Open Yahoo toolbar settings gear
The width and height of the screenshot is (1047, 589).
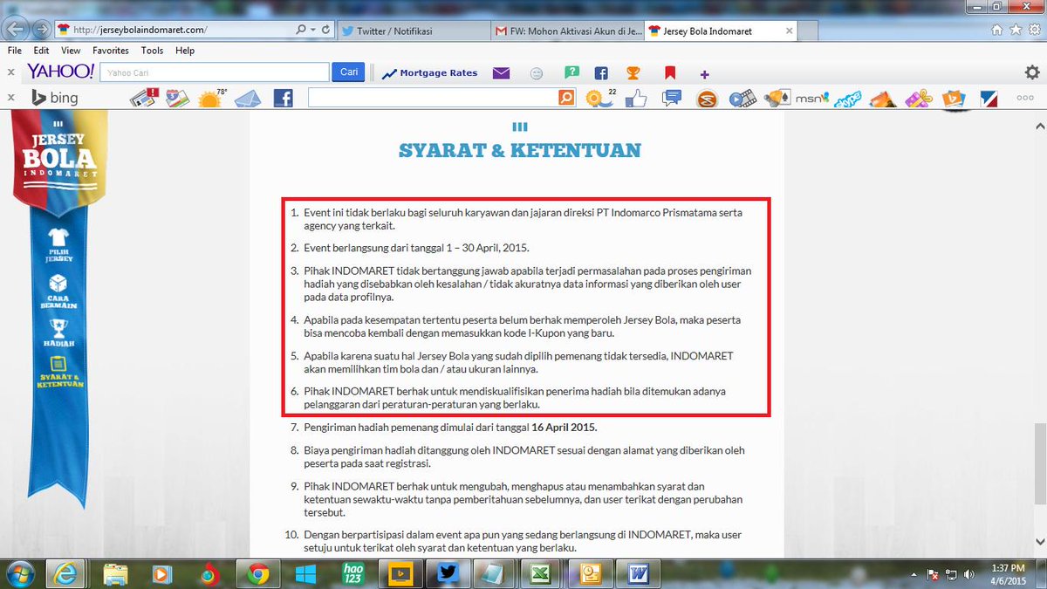click(1031, 72)
